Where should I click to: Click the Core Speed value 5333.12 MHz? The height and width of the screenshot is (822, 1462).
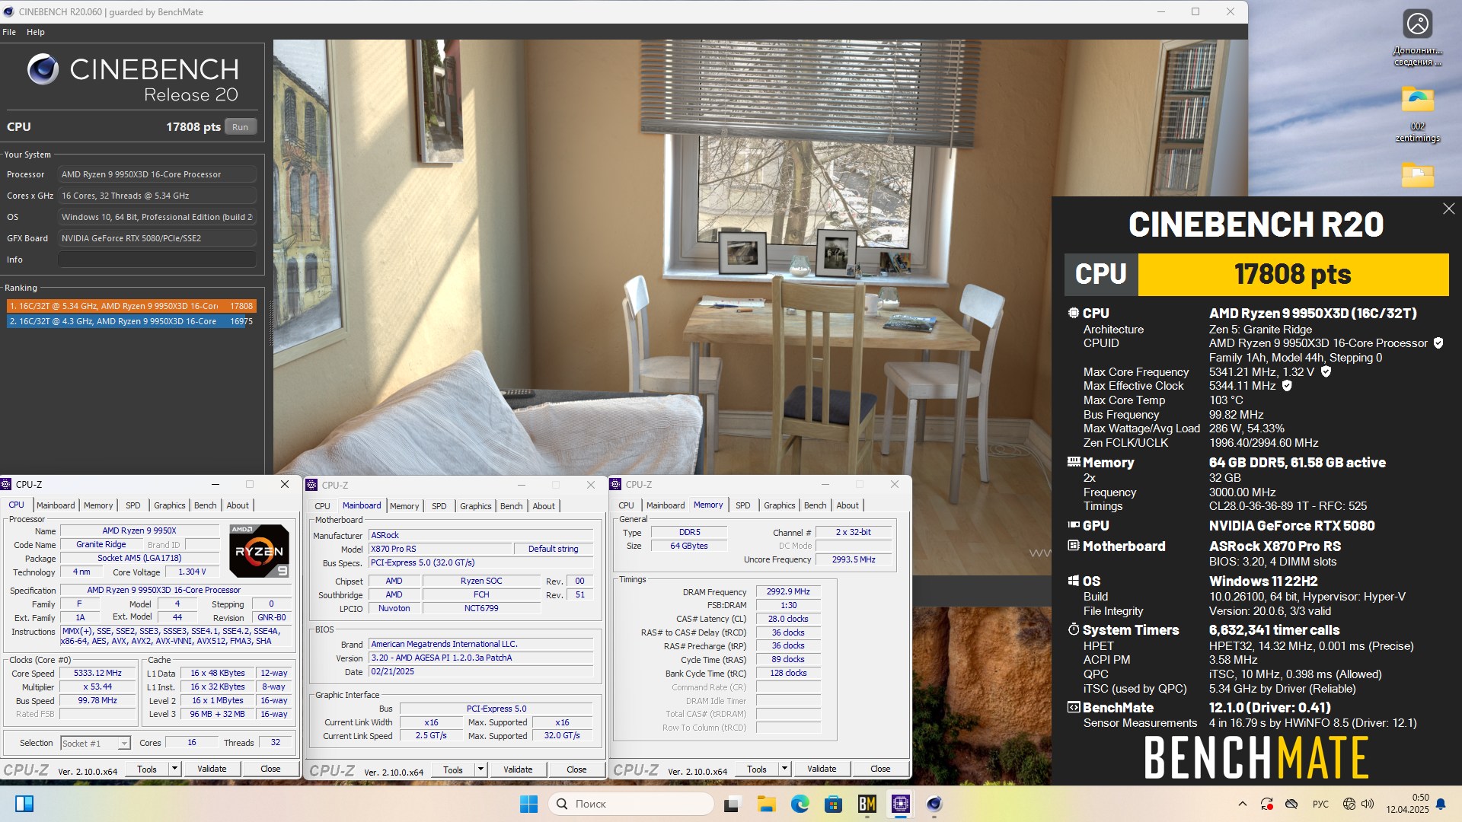click(97, 674)
